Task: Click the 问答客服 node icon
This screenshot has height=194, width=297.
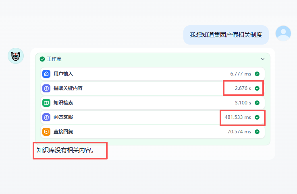Action: coord(46,117)
